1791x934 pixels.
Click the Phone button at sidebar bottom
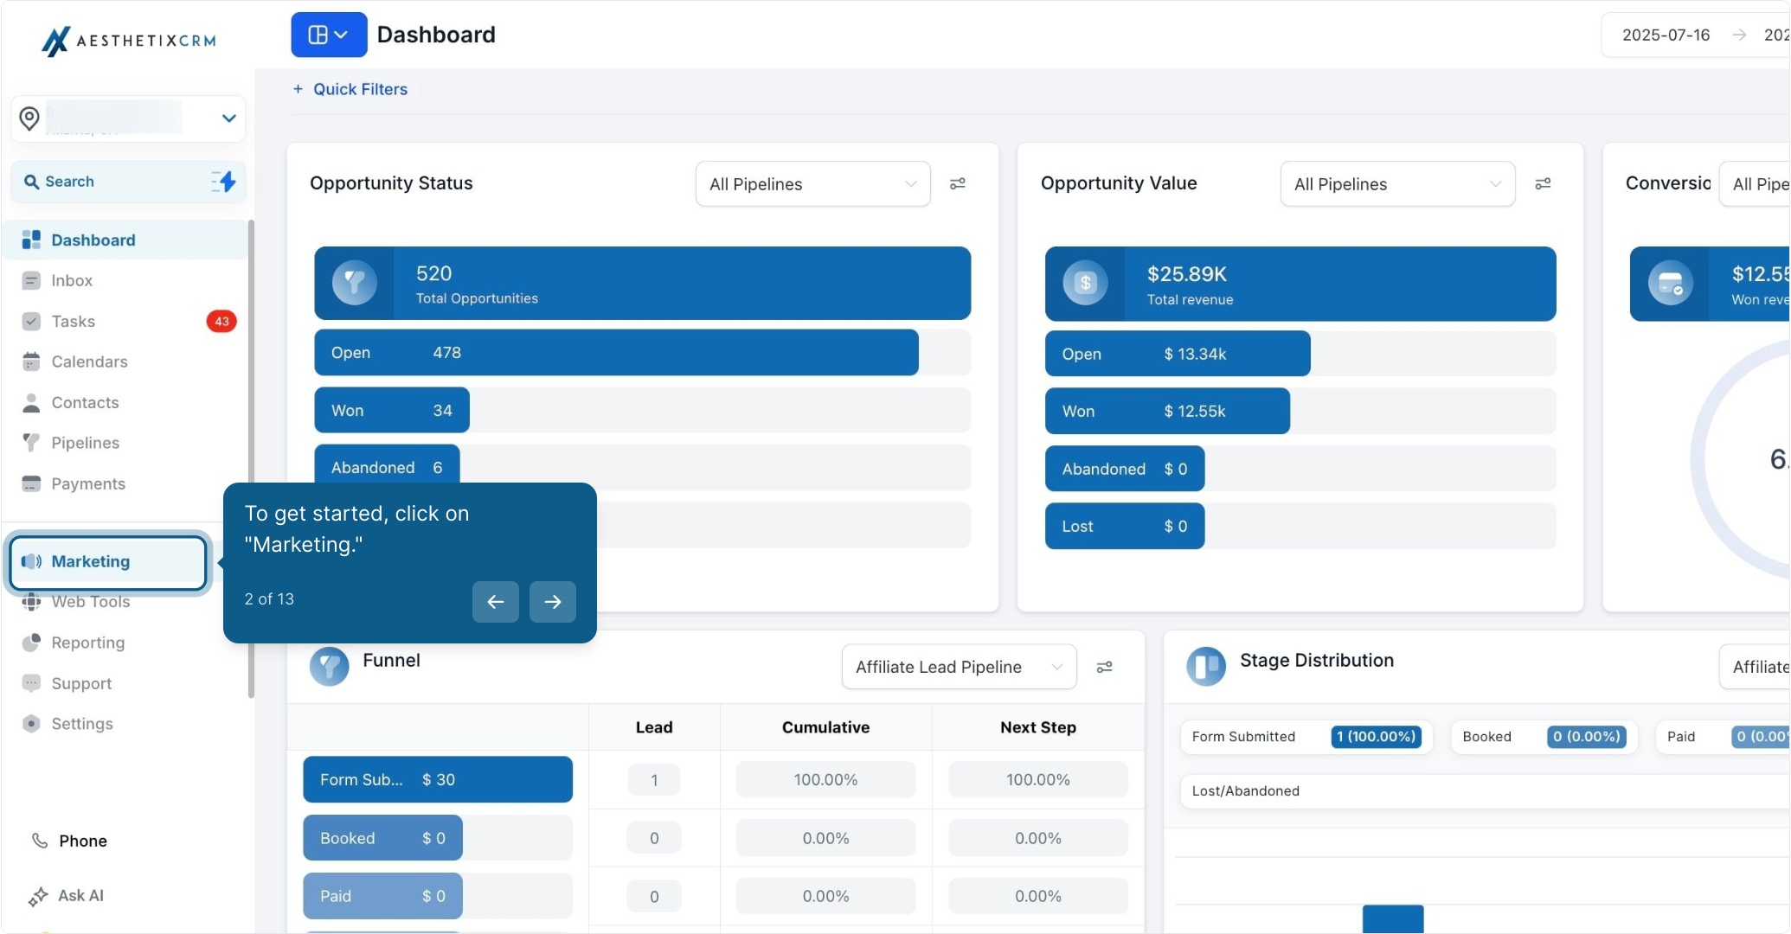tap(69, 841)
